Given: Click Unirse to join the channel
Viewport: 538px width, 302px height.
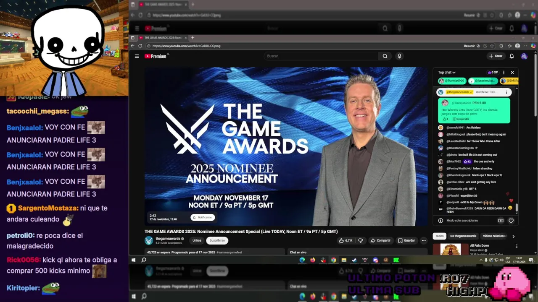Looking at the screenshot, I should pyautogui.click(x=197, y=240).
